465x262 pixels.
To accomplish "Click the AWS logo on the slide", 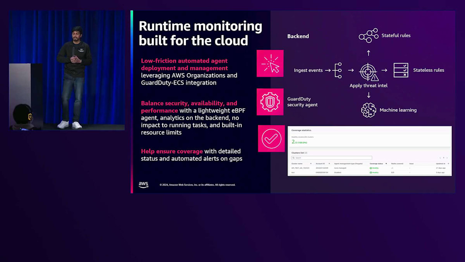I will click(143, 185).
